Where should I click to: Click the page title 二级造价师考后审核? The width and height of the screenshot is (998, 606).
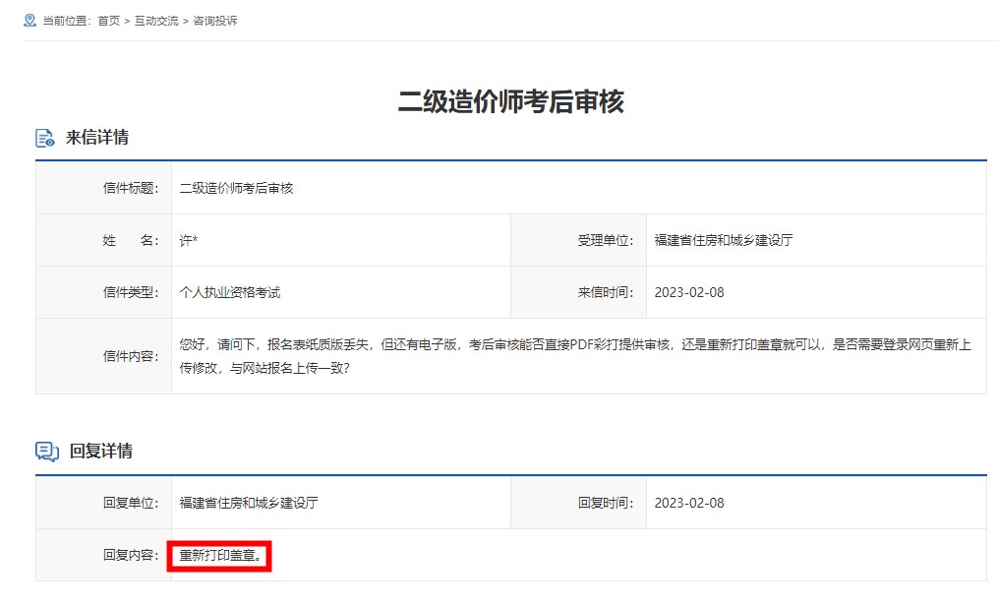pyautogui.click(x=510, y=101)
